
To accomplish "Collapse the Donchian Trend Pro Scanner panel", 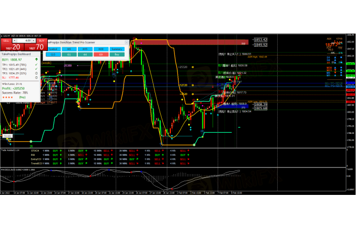I will [x=127, y=43].
